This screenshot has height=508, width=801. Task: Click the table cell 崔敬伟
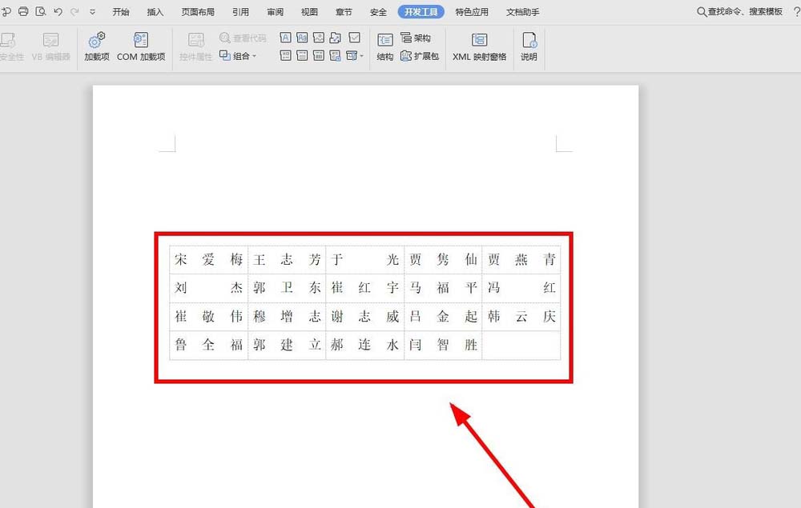pos(208,317)
